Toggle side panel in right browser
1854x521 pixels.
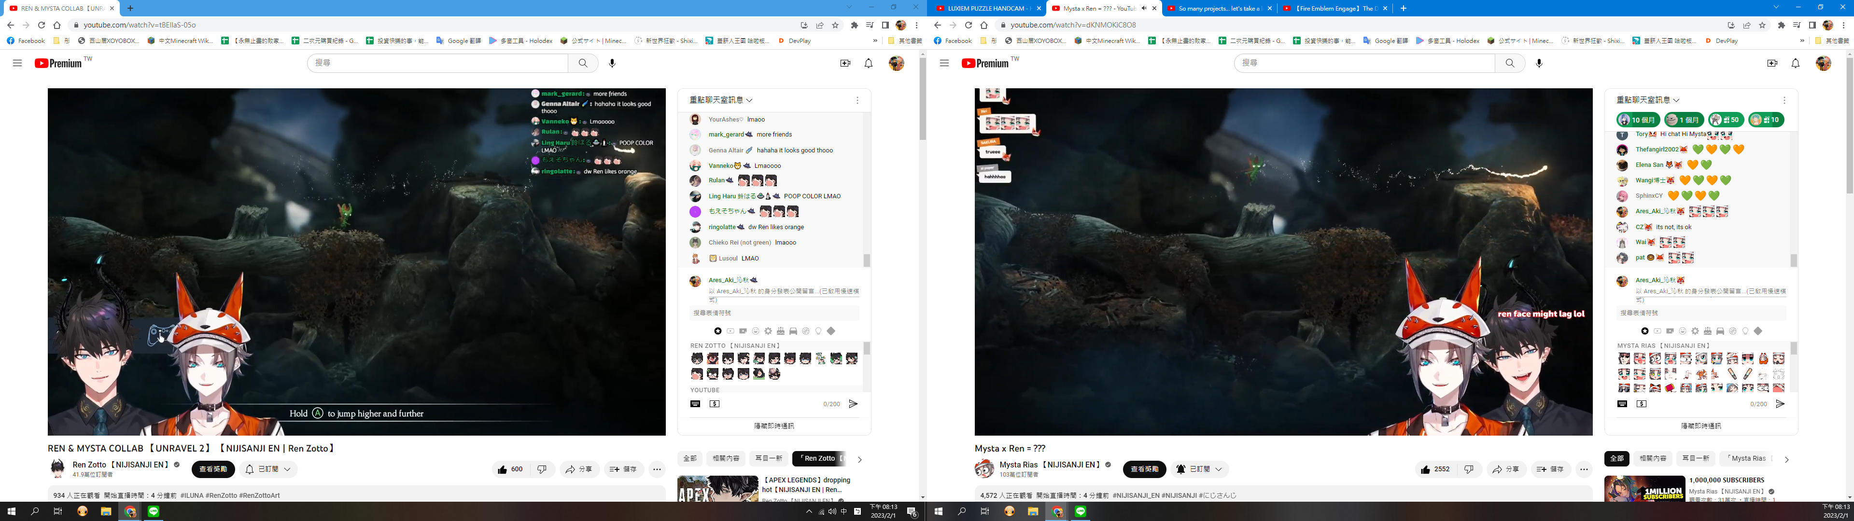click(1812, 25)
